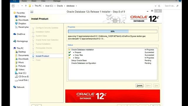
Task: Click the search magnifier icon
Action: tap(177, 6)
